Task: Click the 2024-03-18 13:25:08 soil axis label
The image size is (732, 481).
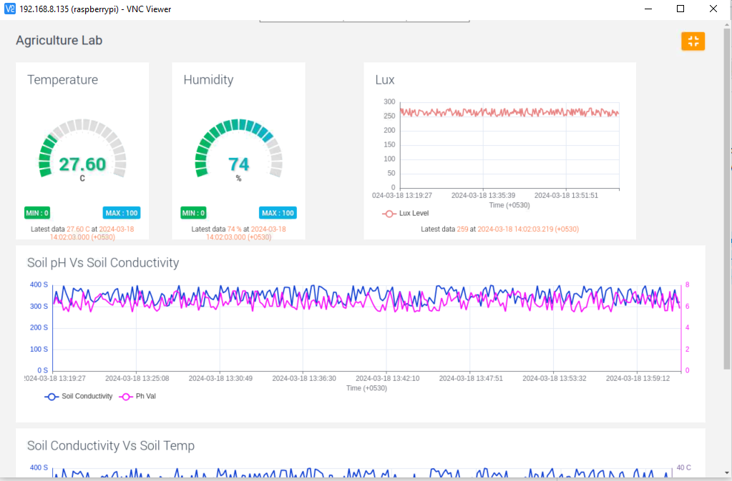Action: [137, 379]
